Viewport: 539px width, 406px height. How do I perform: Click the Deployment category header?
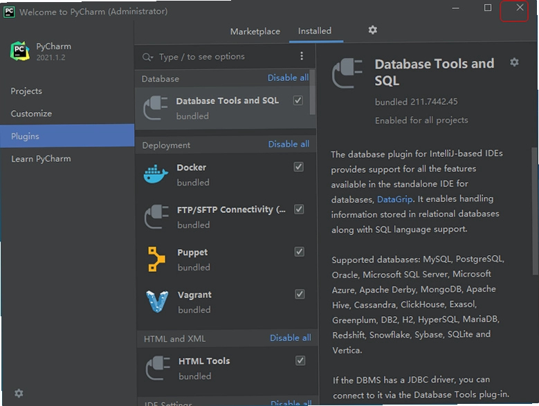click(x=166, y=145)
